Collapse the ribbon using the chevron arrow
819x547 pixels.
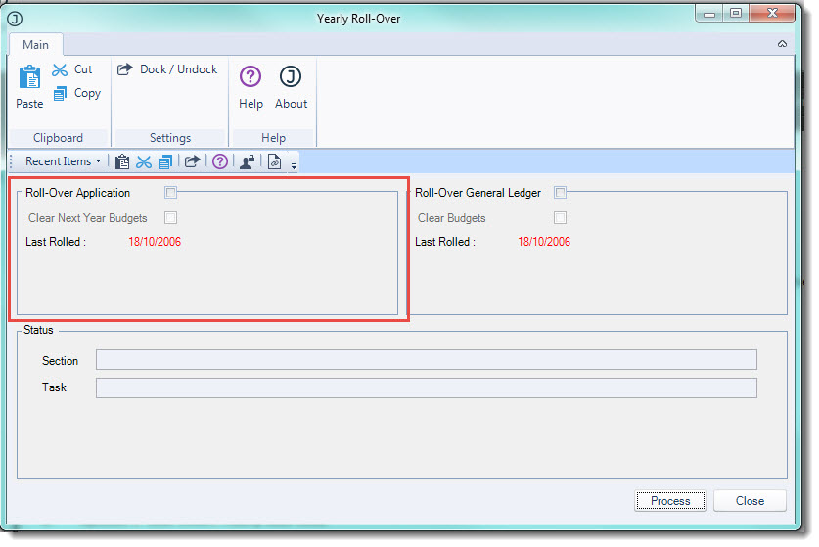click(782, 44)
